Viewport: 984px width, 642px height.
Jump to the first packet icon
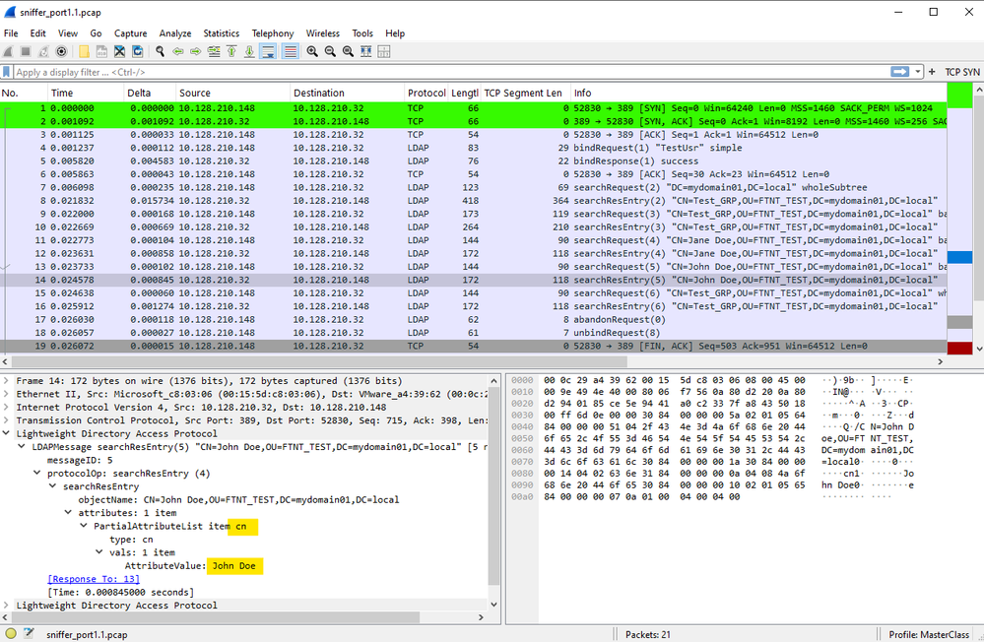point(231,51)
